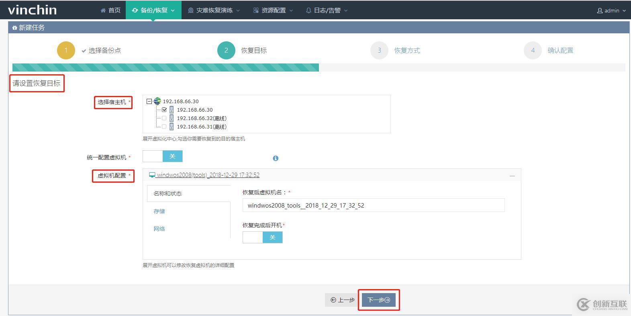The height and width of the screenshot is (316, 631).
Task: Click the blue info icon
Action: click(276, 158)
